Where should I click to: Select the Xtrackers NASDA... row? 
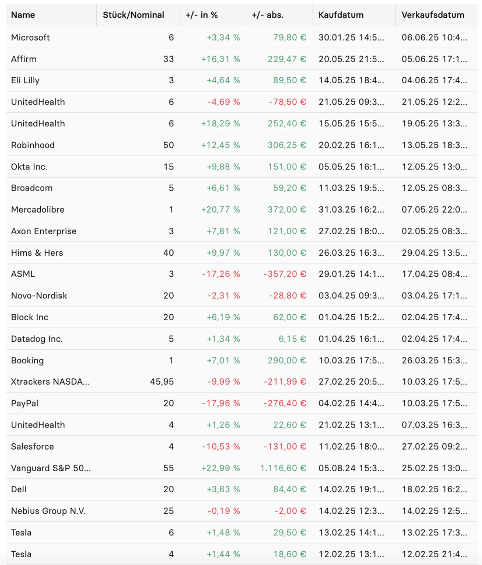pos(241,382)
